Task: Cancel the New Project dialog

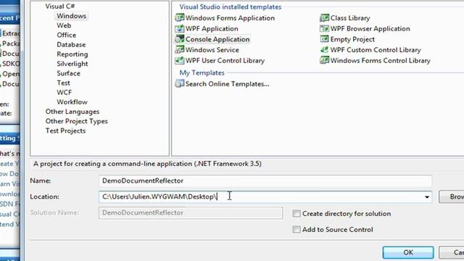Action: (451, 252)
